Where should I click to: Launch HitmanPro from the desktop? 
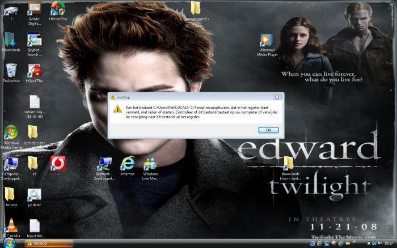tap(58, 11)
